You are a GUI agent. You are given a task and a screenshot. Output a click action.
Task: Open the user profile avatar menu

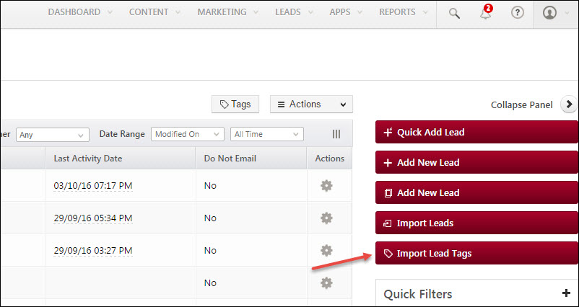tap(549, 13)
